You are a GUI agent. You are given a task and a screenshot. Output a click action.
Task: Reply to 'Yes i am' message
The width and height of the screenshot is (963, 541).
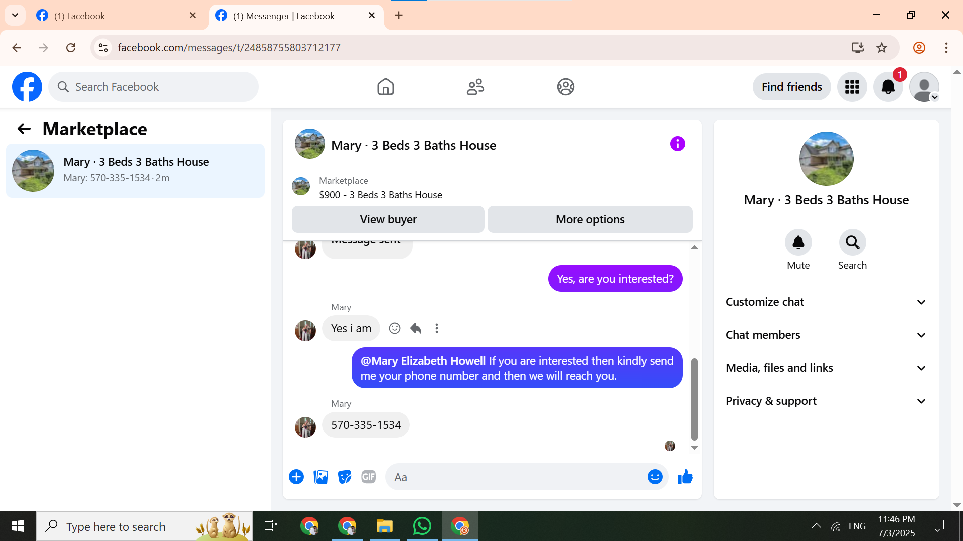tap(416, 328)
